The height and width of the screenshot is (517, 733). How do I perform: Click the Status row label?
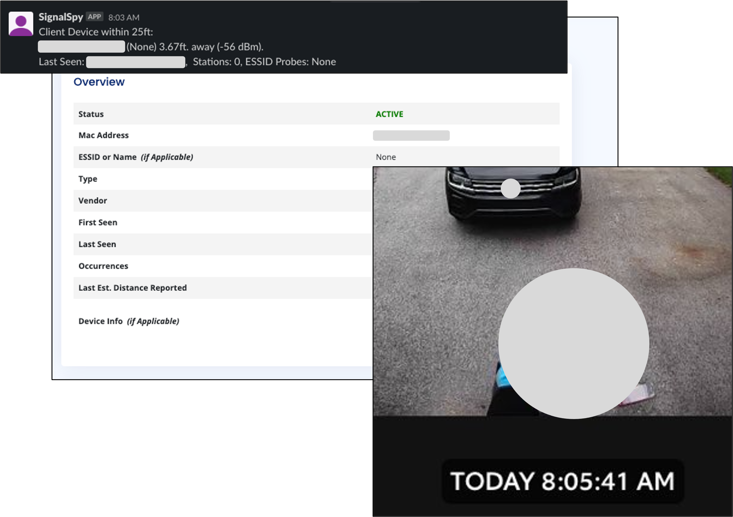pyautogui.click(x=91, y=114)
